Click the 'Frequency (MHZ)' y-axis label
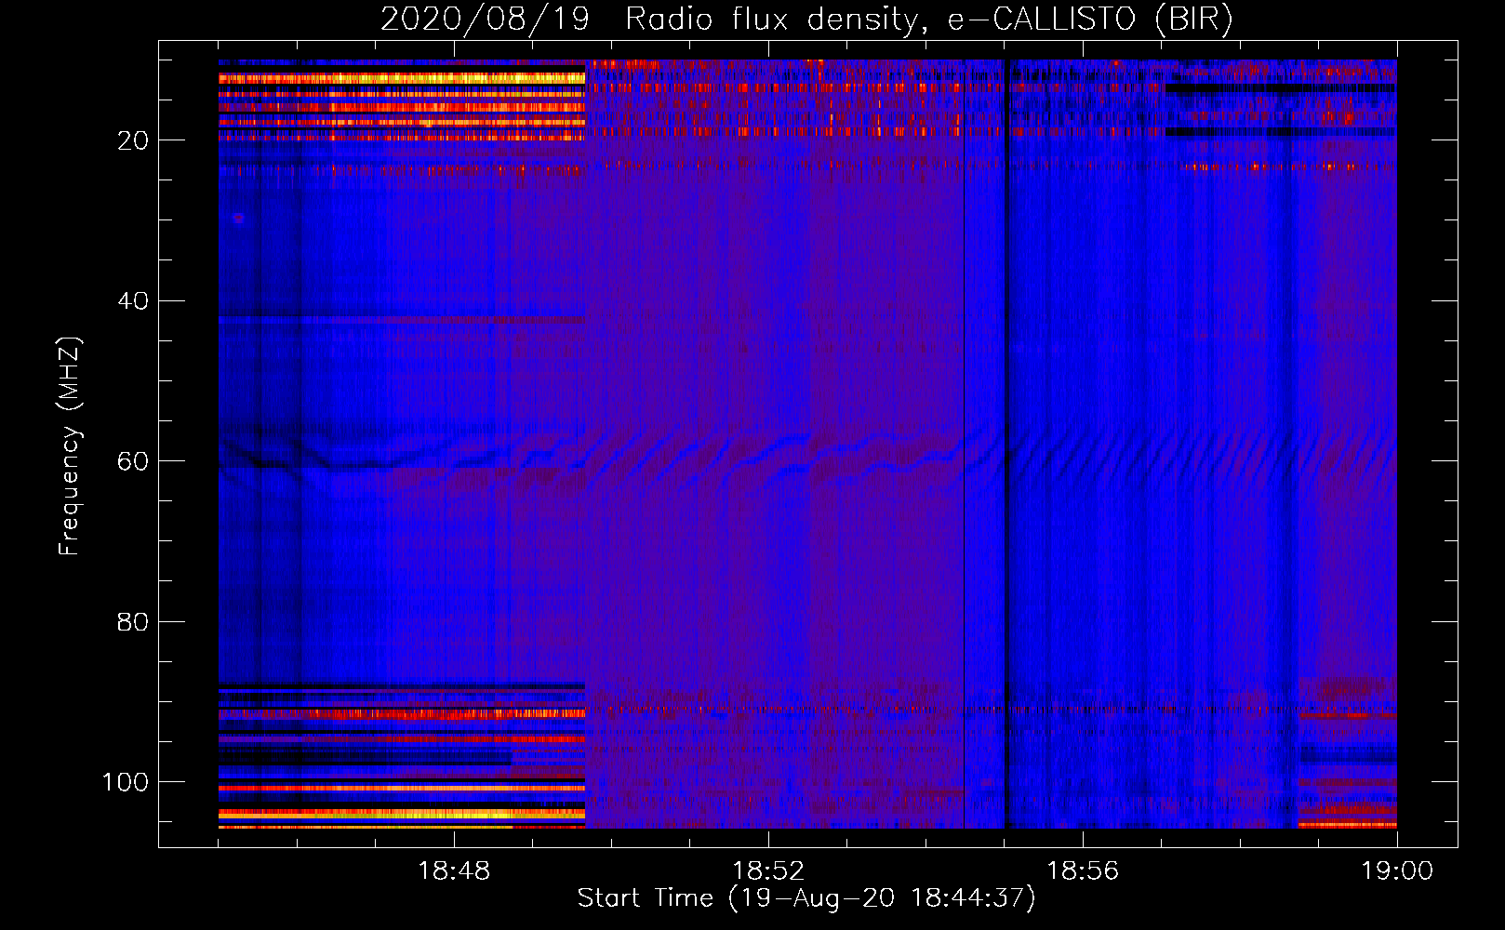Viewport: 1505px width, 930px height. coord(70,446)
